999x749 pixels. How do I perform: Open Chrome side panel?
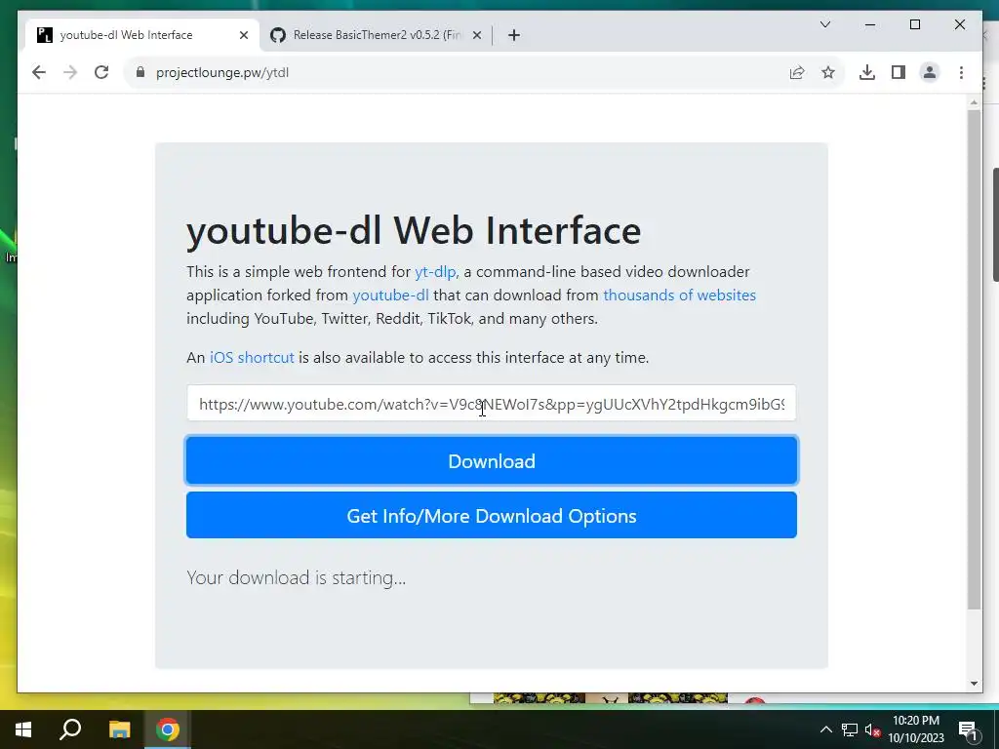coord(899,72)
